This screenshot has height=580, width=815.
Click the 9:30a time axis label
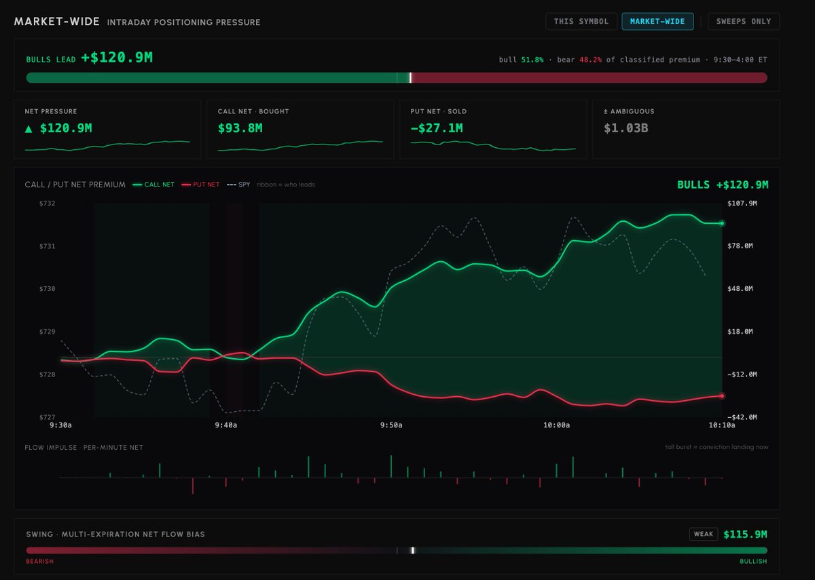(x=59, y=425)
